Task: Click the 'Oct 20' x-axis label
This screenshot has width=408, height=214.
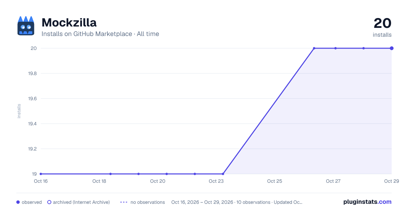Action: click(x=158, y=181)
